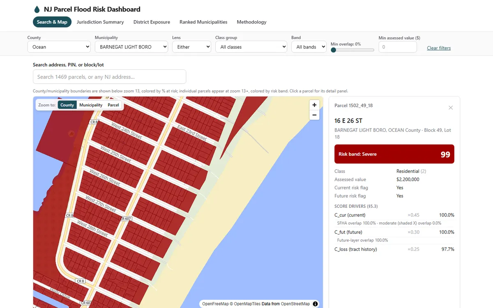
Task: Open the Jurisdiction Summary tab
Action: tap(100, 22)
